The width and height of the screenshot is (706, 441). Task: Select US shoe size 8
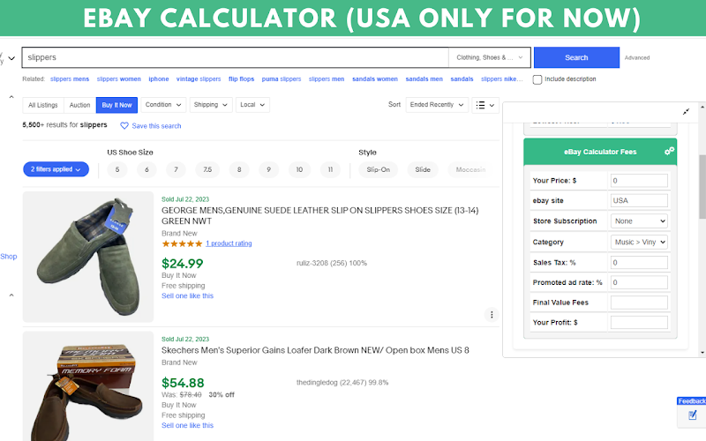point(239,169)
